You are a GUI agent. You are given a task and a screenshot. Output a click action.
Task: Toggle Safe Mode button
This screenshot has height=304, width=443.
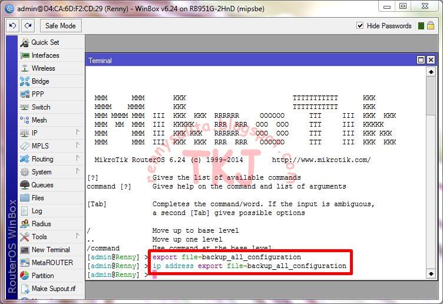pyautogui.click(x=61, y=26)
